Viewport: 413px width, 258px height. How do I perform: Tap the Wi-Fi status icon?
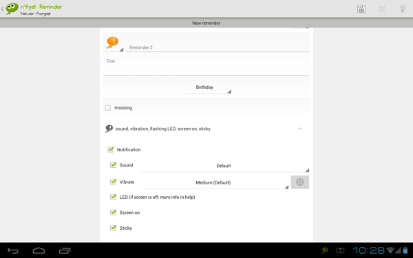(x=390, y=250)
